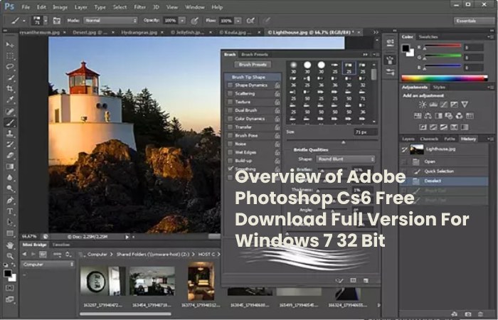Select the Clone Stamp tool

[10, 134]
